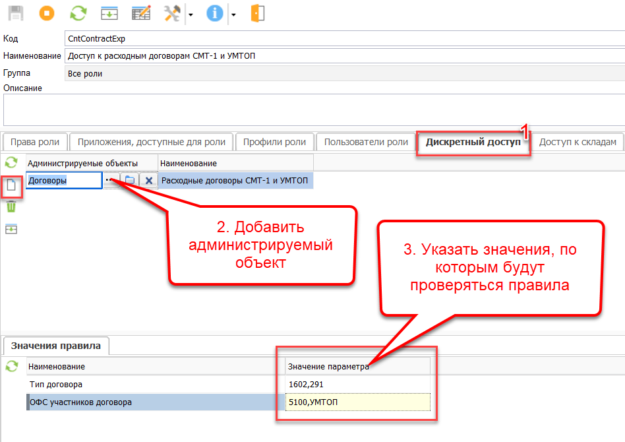Click the table edit pencil icon

click(140, 13)
